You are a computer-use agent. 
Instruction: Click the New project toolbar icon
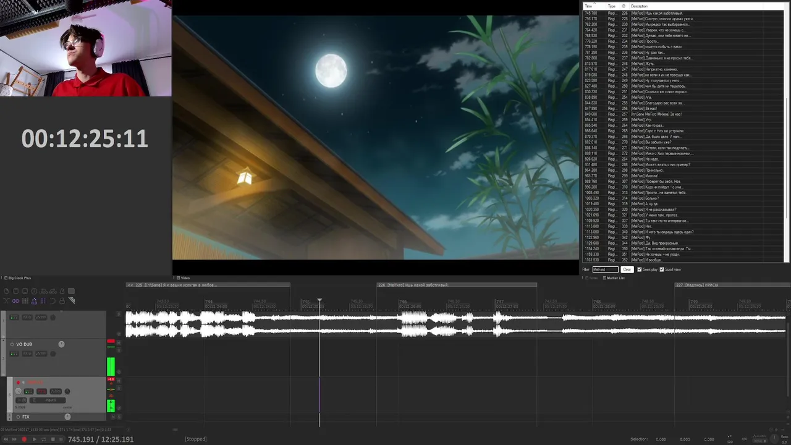[x=7, y=291]
